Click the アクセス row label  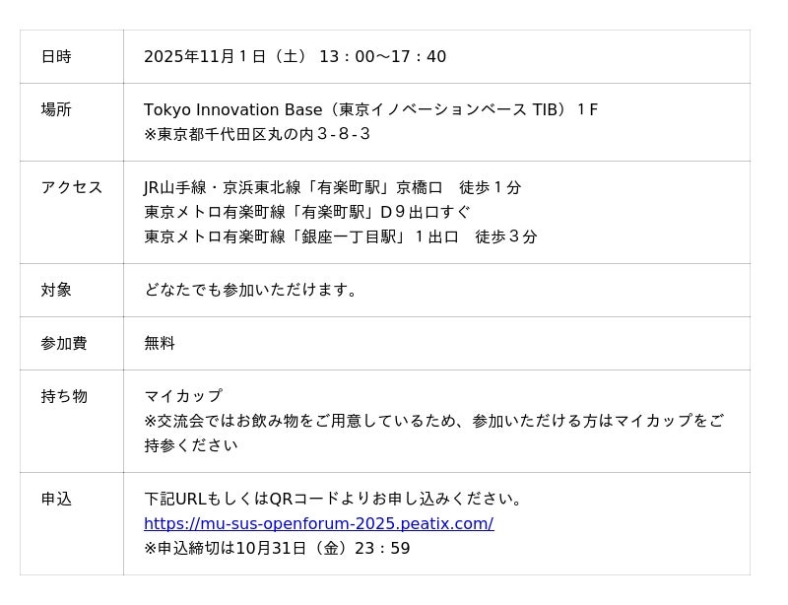tap(71, 187)
